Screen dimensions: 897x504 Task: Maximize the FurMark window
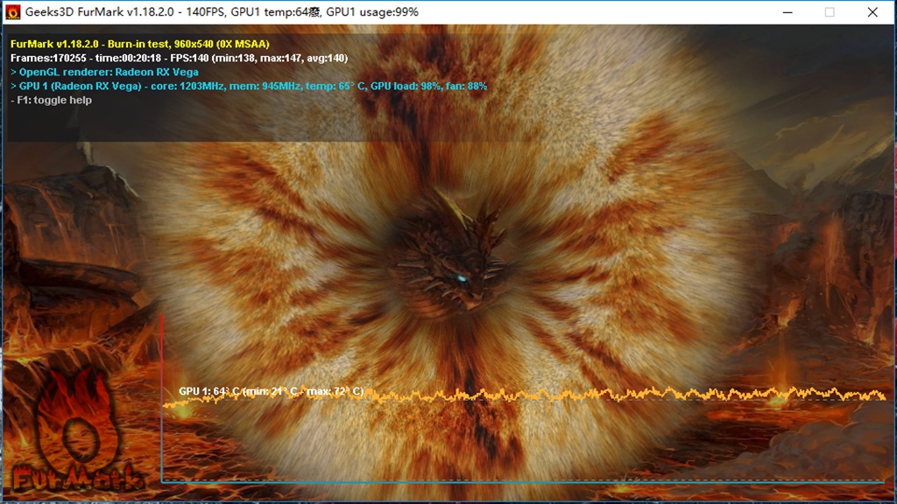click(x=830, y=12)
